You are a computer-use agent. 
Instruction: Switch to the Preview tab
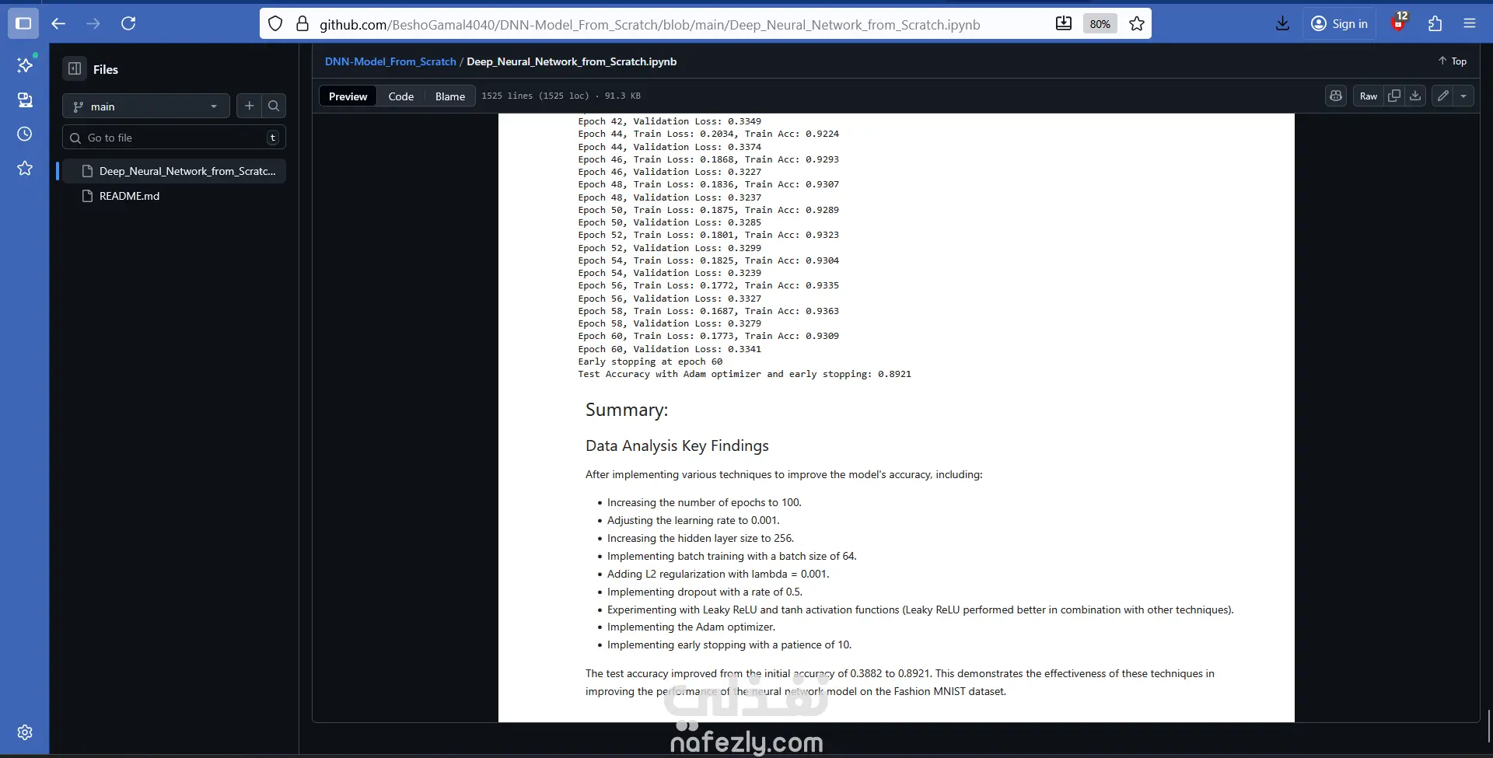[x=348, y=96]
